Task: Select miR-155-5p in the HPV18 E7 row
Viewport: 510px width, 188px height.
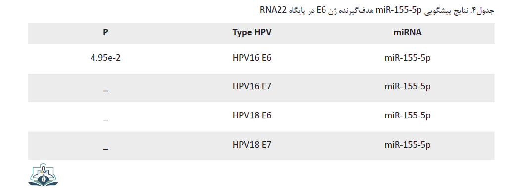Action: click(x=408, y=145)
